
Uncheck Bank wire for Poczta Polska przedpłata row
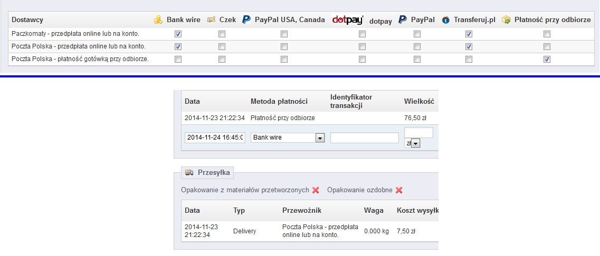(178, 47)
